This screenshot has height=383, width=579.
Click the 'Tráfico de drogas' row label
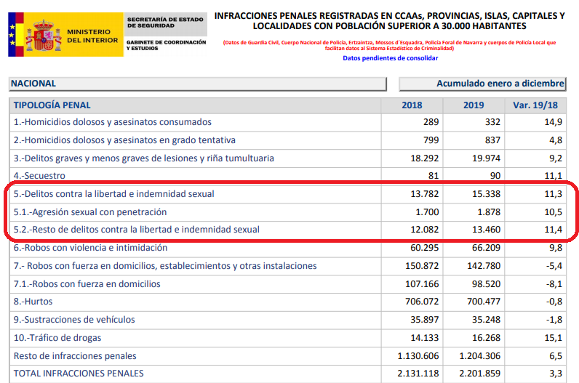[57, 338]
